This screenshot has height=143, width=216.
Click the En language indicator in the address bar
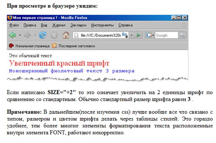(125, 35)
